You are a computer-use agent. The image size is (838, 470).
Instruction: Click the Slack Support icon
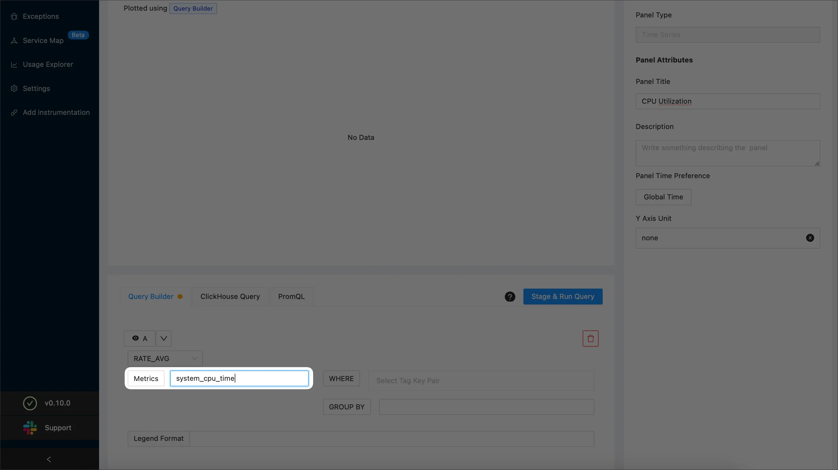pos(30,428)
